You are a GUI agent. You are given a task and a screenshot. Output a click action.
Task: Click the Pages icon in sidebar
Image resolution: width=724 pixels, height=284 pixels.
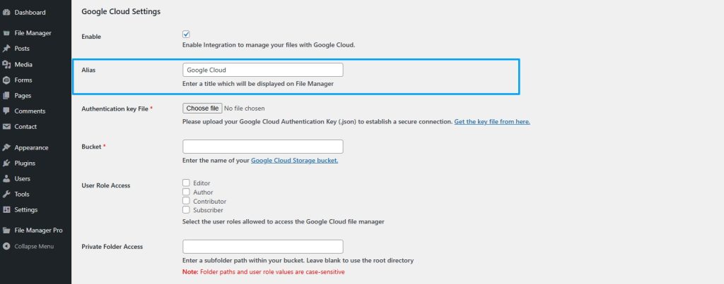[x=6, y=96]
